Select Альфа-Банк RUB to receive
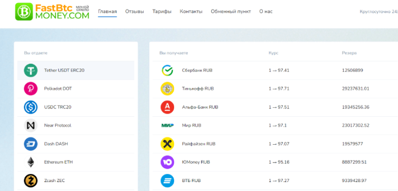 (x=200, y=107)
